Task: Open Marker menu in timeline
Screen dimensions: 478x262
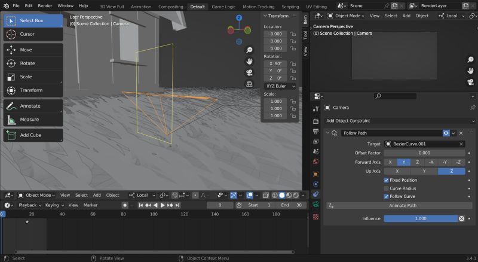Action: click(x=90, y=205)
